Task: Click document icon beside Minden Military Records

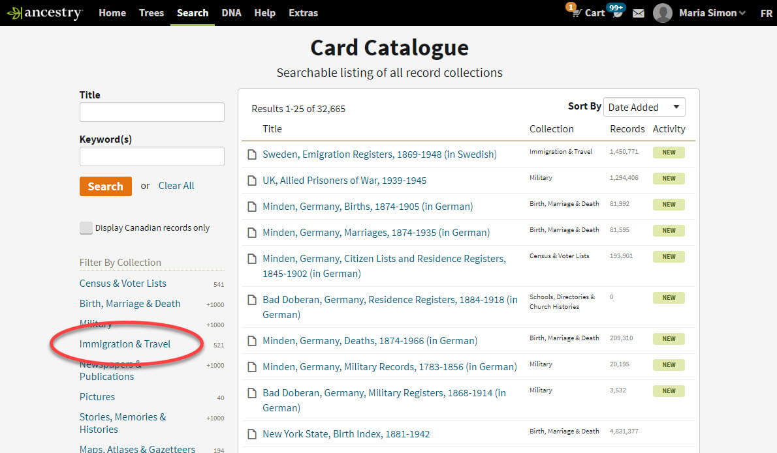Action: [x=252, y=367]
